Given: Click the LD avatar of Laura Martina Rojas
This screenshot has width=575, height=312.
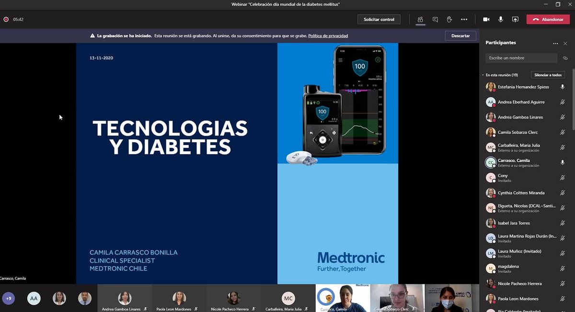Looking at the screenshot, I should point(491,238).
